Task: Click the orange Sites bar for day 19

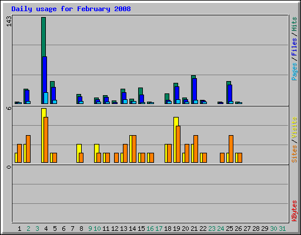Action: [x=178, y=145]
